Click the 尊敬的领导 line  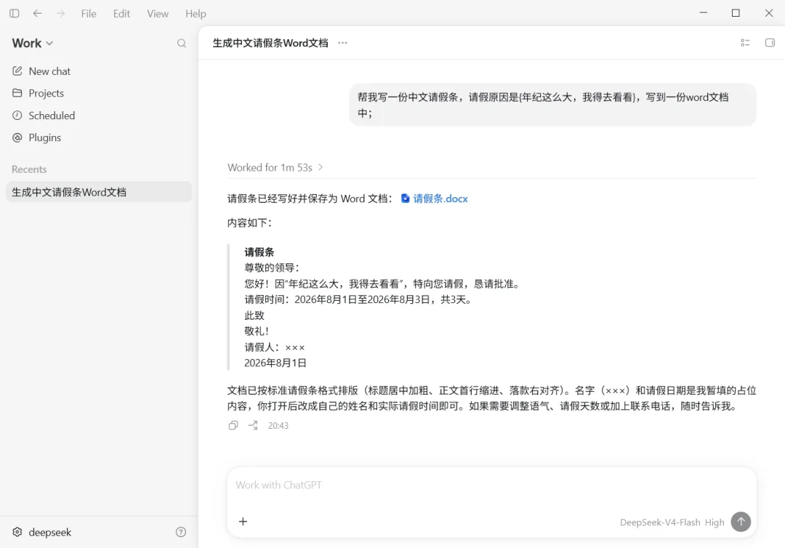(271, 267)
